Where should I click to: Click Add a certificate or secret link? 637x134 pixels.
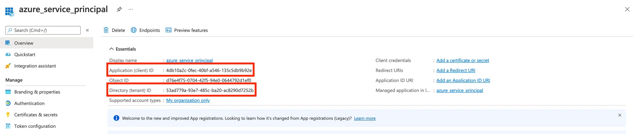462,60
